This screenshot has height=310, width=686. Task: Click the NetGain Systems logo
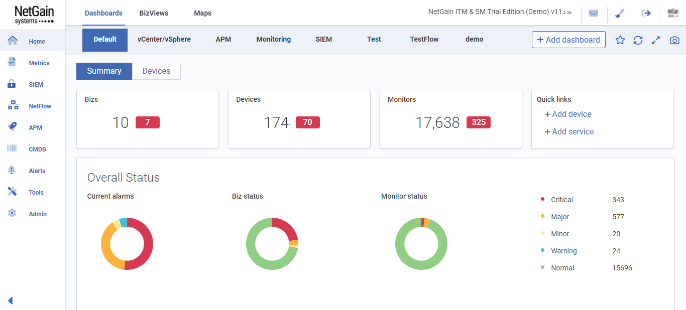tap(34, 15)
